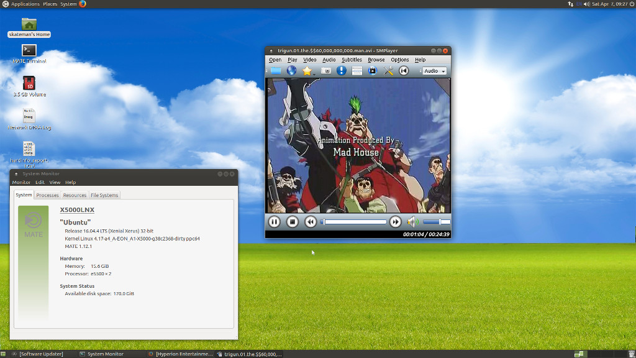Click the open file folder icon in SMPlayer
The height and width of the screenshot is (358, 636).
tap(275, 71)
